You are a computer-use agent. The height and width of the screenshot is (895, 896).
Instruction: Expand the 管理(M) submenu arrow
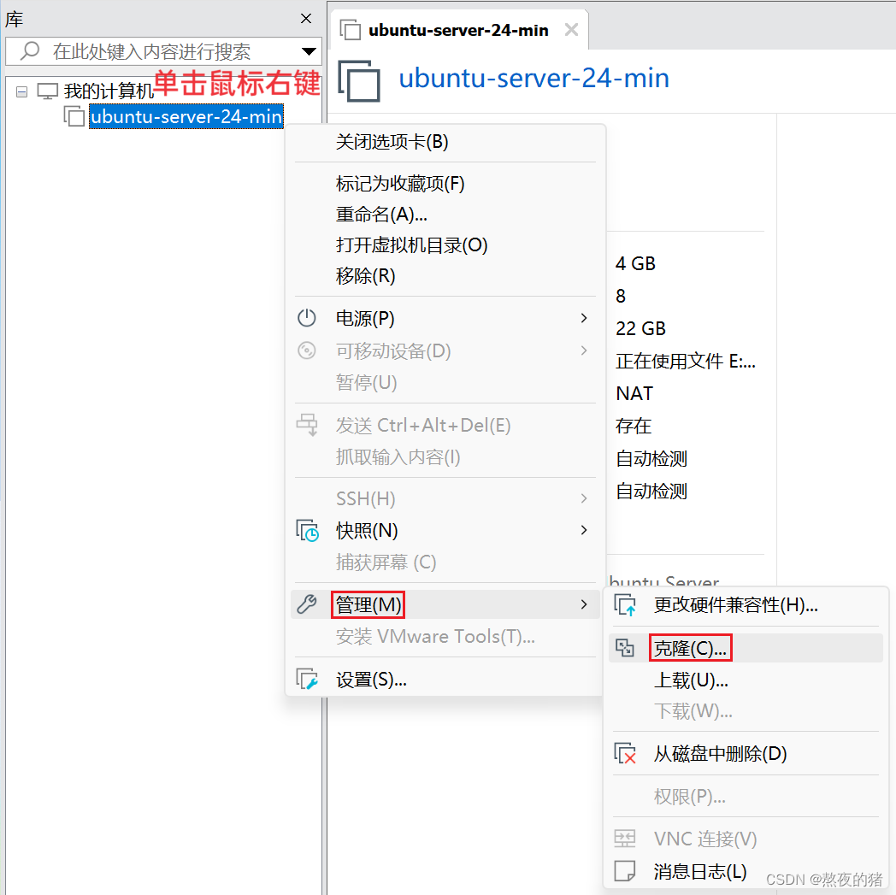pos(583,604)
